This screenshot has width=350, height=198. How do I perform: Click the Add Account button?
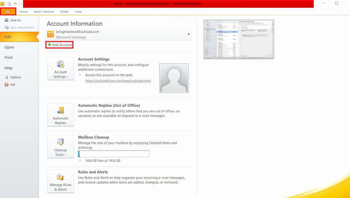coord(59,45)
